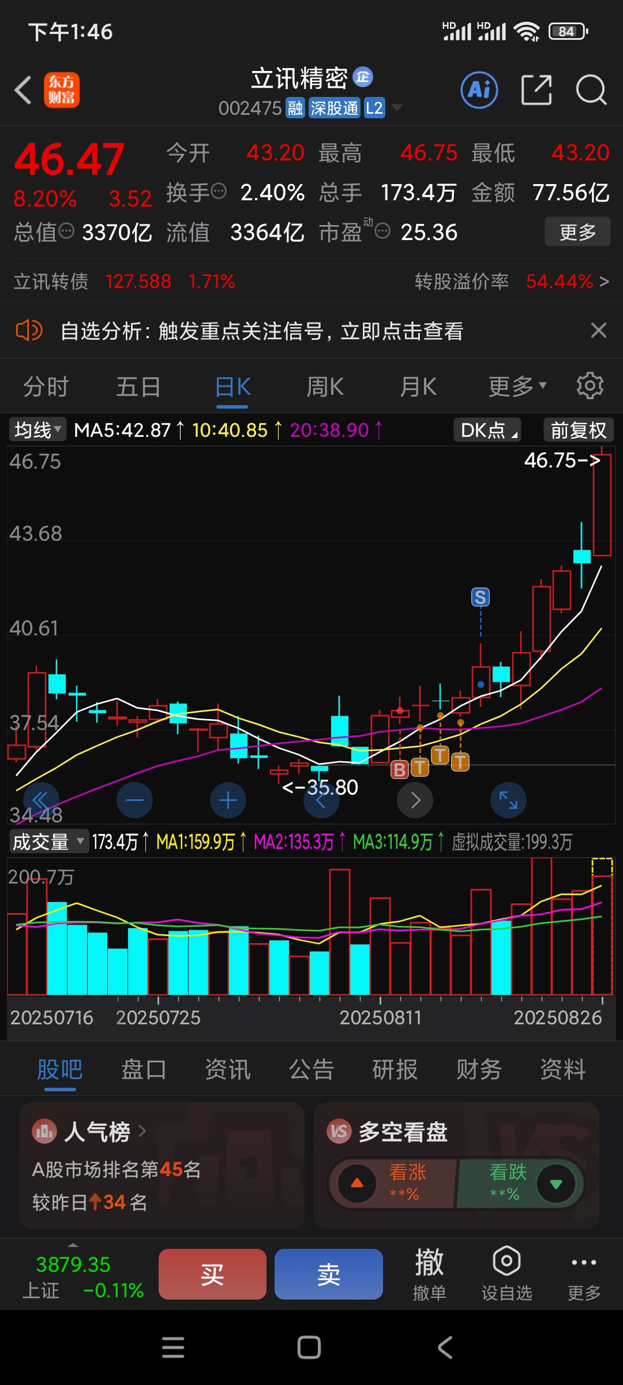Screen dimensions: 623x1385
Task: Open 立讯转债 convertible bond row
Action: (x=124, y=282)
